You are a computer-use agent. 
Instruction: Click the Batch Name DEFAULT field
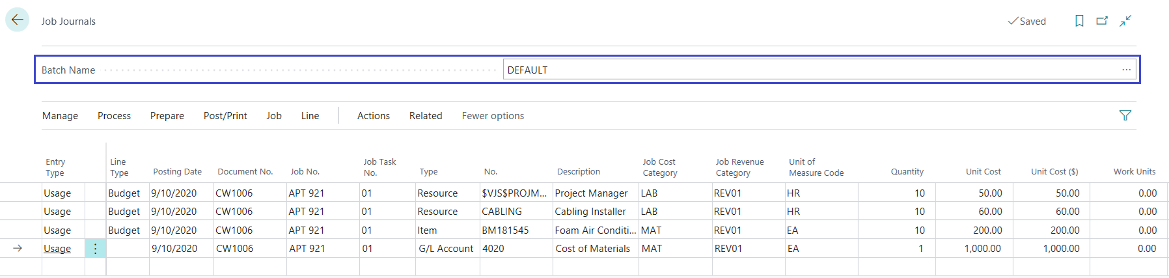click(x=807, y=70)
